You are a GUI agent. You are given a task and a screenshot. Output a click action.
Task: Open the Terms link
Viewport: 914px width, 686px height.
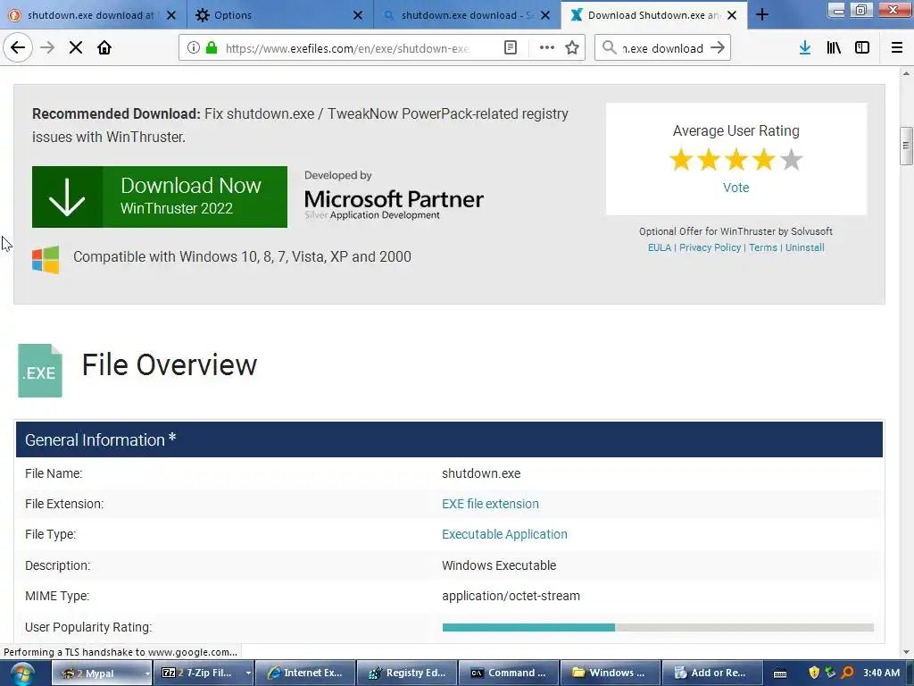763,247
